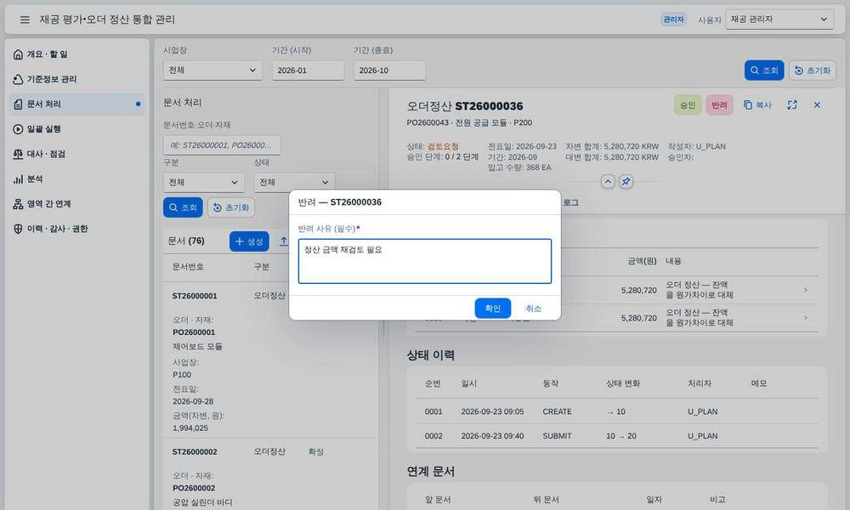The height and width of the screenshot is (510, 850).
Task: Open 분석 in the sidebar
Action: click(x=77, y=178)
